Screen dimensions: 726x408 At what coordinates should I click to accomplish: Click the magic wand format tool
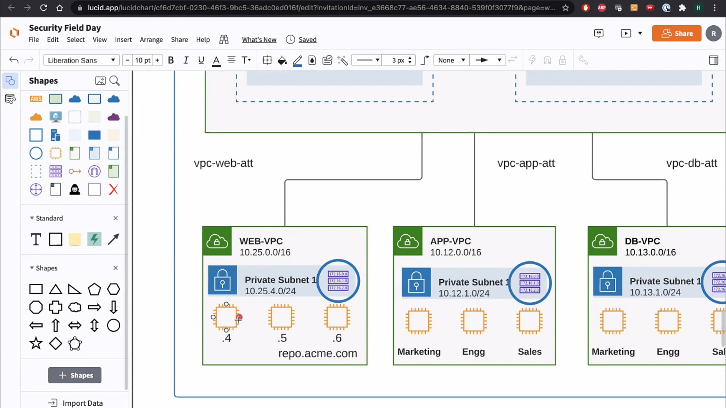(x=342, y=60)
